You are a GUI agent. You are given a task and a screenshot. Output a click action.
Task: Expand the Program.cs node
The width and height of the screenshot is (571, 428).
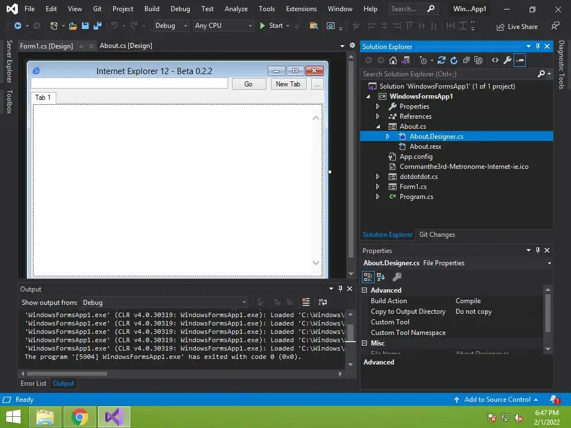pos(378,197)
